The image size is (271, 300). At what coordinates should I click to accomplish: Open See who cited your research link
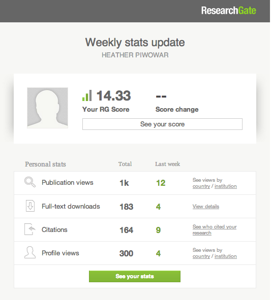(215, 230)
